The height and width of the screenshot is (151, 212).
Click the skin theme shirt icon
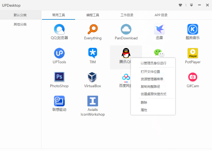pyautogui.click(x=180, y=5)
